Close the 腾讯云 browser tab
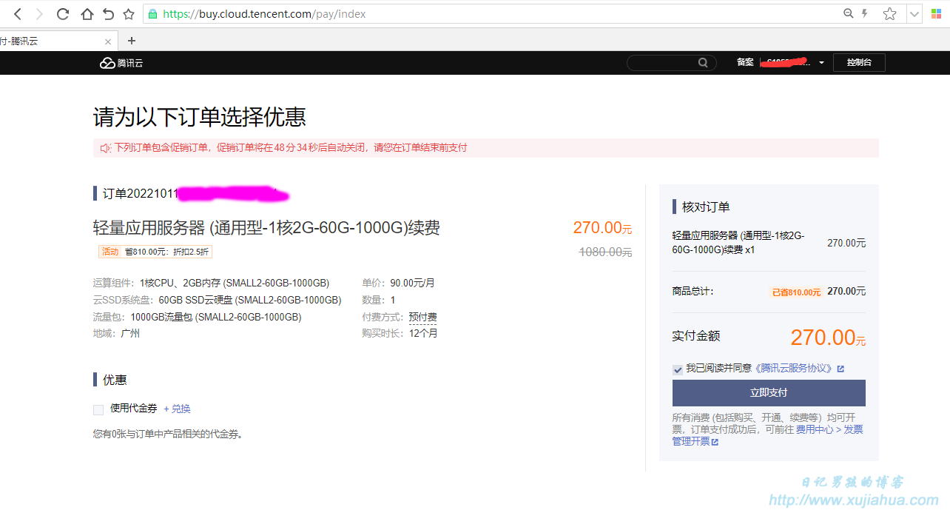This screenshot has width=950, height=510. (108, 41)
